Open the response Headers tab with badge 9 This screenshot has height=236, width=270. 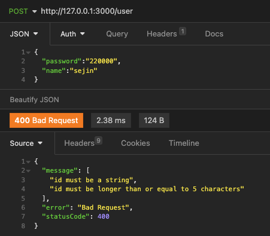tap(83, 142)
